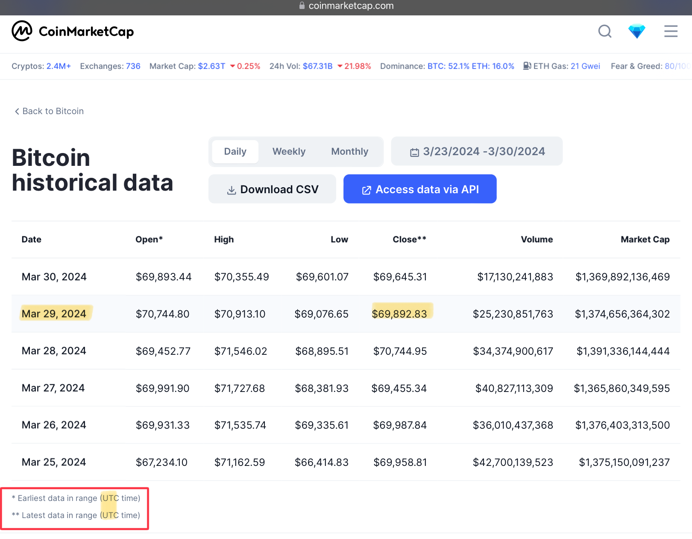
Task: Click the Download CSV button
Action: point(272,189)
